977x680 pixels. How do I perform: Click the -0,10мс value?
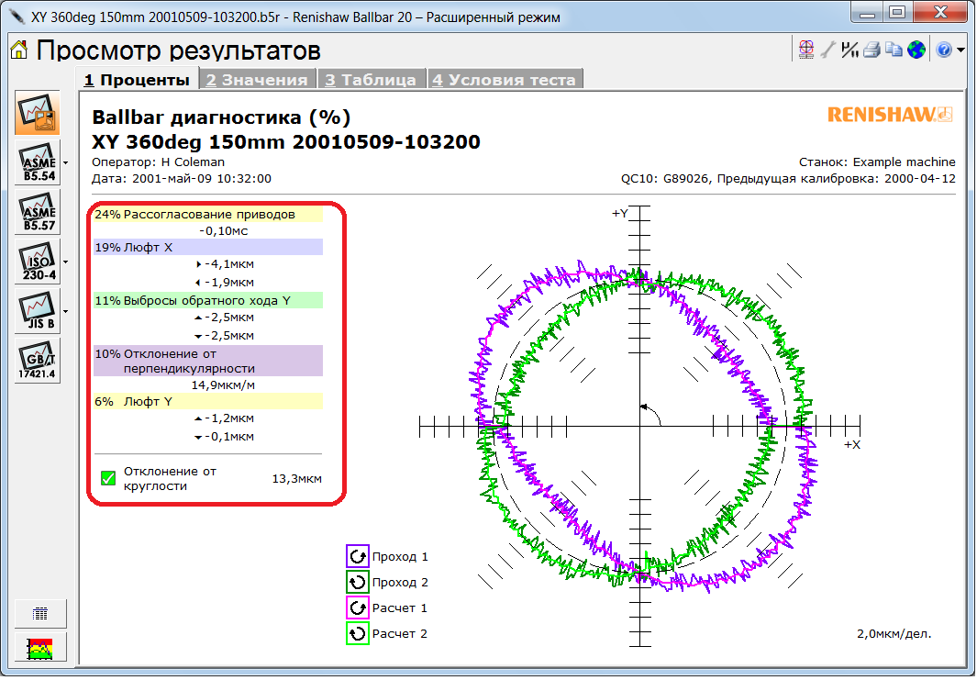[x=224, y=230]
